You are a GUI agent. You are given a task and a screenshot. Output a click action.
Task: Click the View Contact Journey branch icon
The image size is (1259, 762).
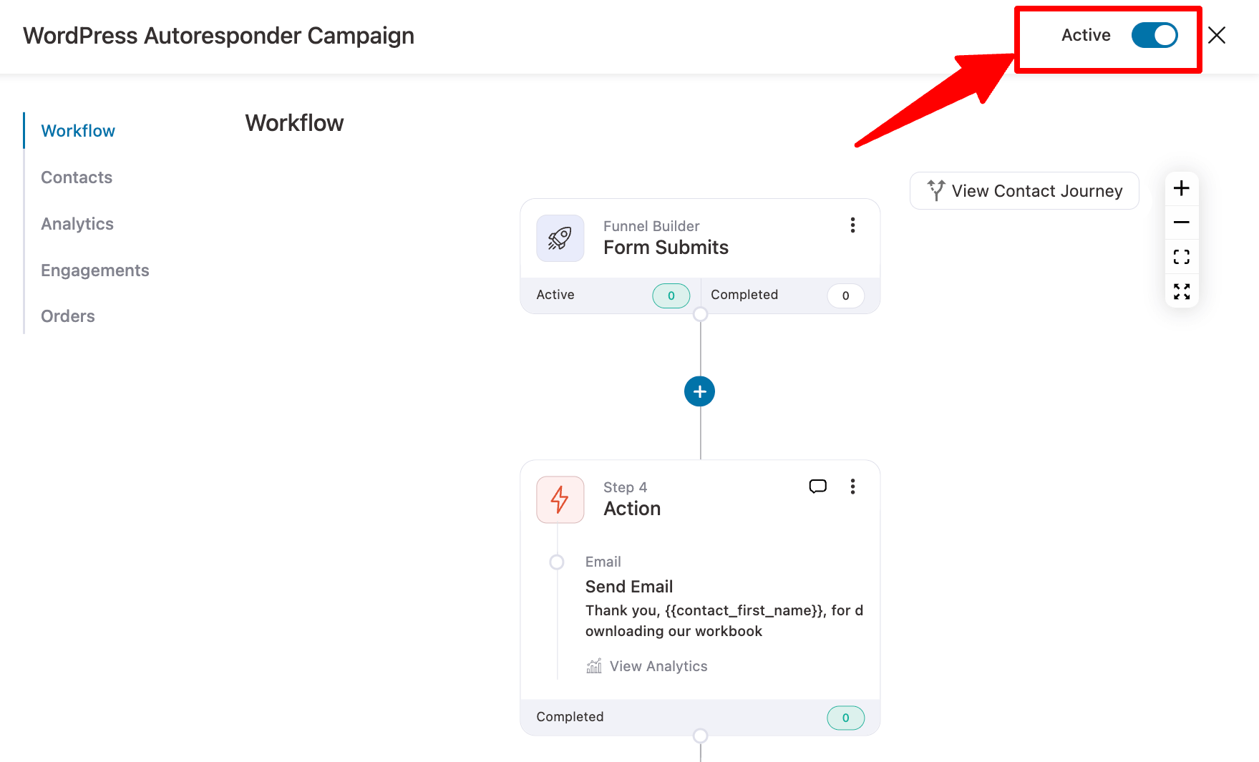(936, 190)
